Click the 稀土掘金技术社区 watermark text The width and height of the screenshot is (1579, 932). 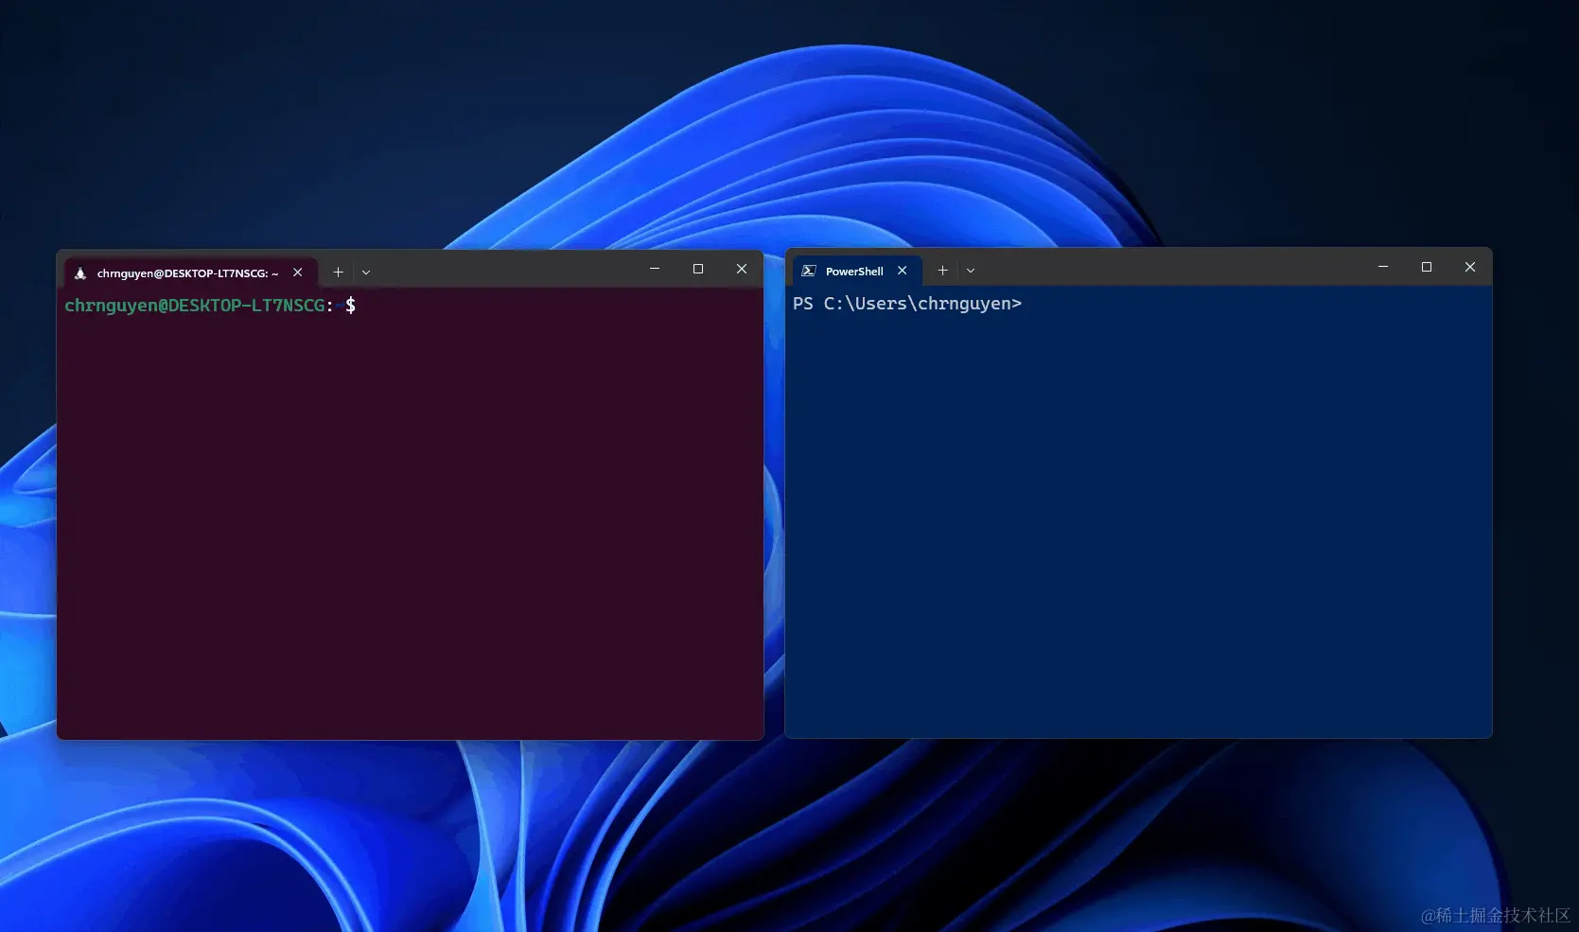(1495, 916)
